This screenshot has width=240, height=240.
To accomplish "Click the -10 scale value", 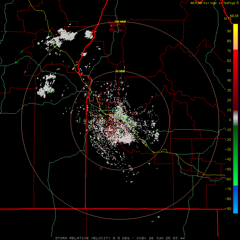I will (x=228, y=130).
